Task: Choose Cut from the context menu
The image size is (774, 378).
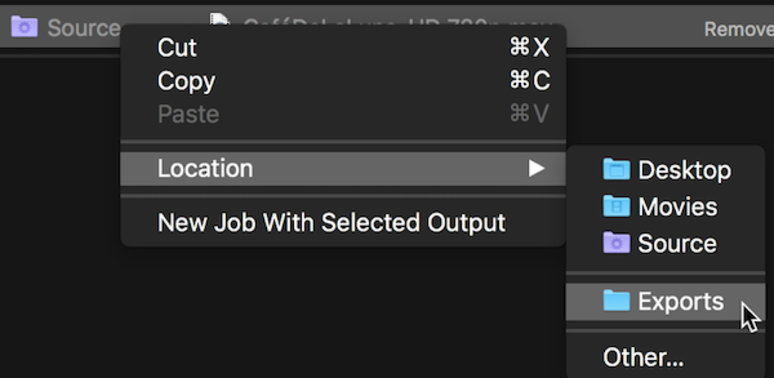Action: (x=177, y=48)
